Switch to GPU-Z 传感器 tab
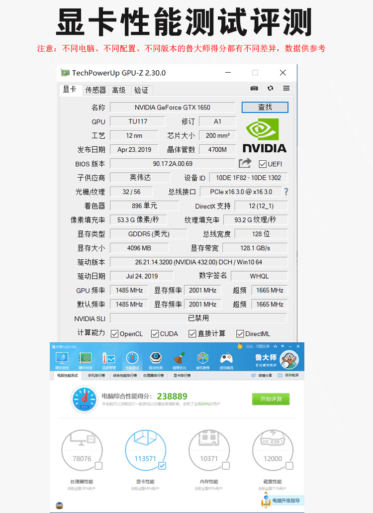 click(x=95, y=90)
